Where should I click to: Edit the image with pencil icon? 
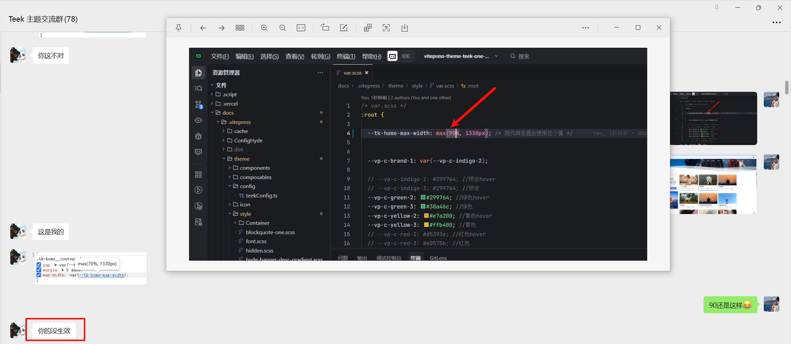point(343,28)
